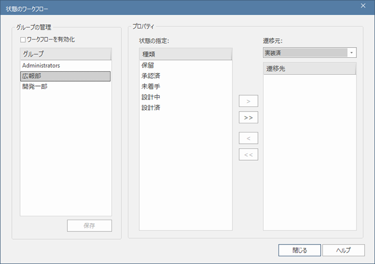Click the double right arrow (>>) button
This screenshot has width=375, height=264.
coord(248,117)
